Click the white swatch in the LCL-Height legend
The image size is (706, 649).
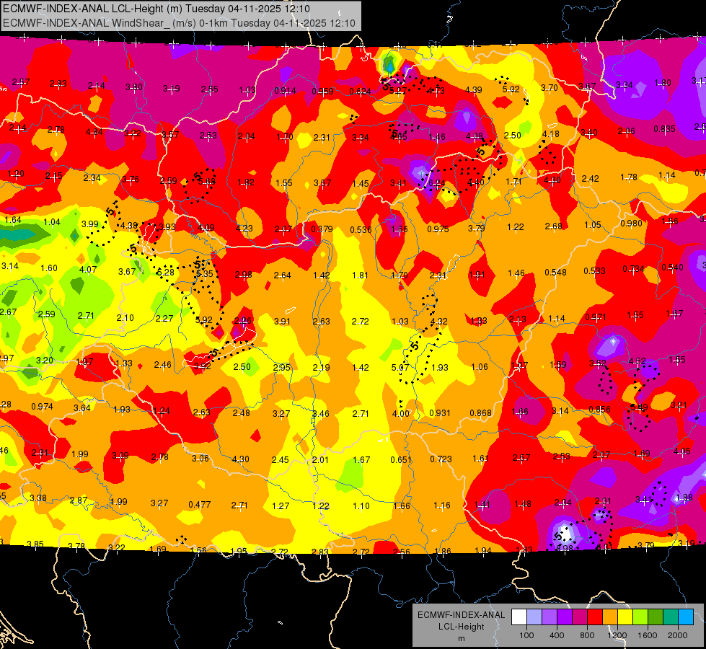click(519, 617)
